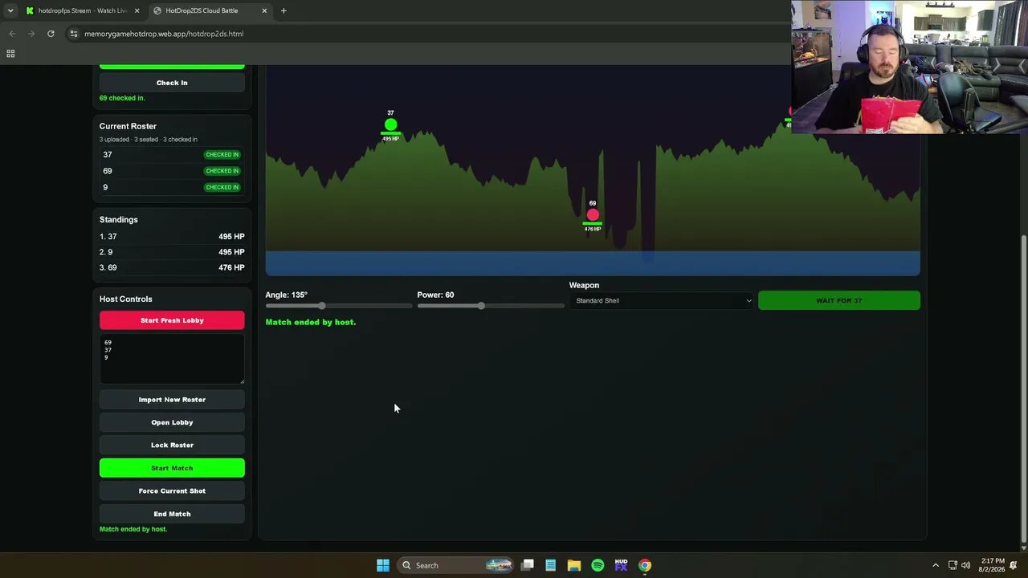Click the WAIT FOR 37 button

(838, 300)
